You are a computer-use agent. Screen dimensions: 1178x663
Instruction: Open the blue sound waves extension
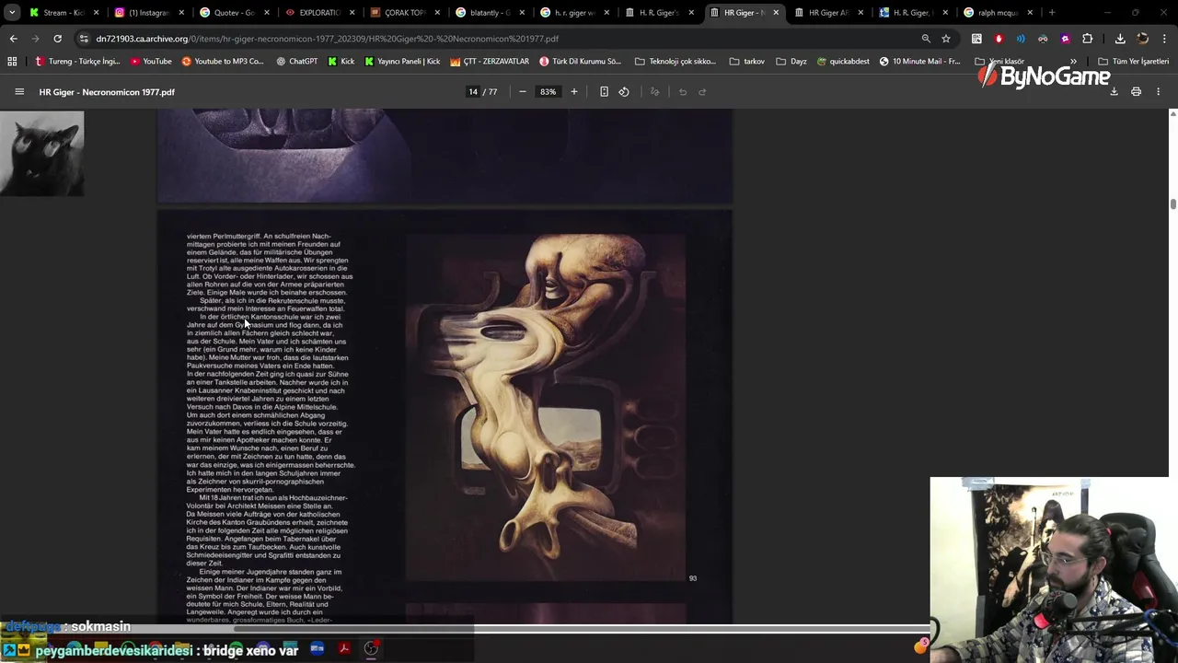(x=1021, y=39)
